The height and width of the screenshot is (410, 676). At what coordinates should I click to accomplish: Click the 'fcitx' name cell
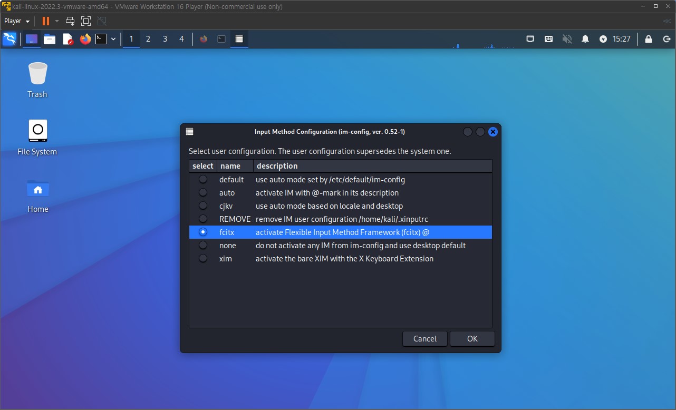pyautogui.click(x=227, y=232)
